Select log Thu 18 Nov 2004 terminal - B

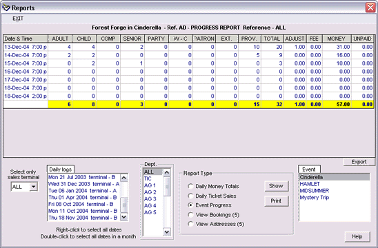83,218
